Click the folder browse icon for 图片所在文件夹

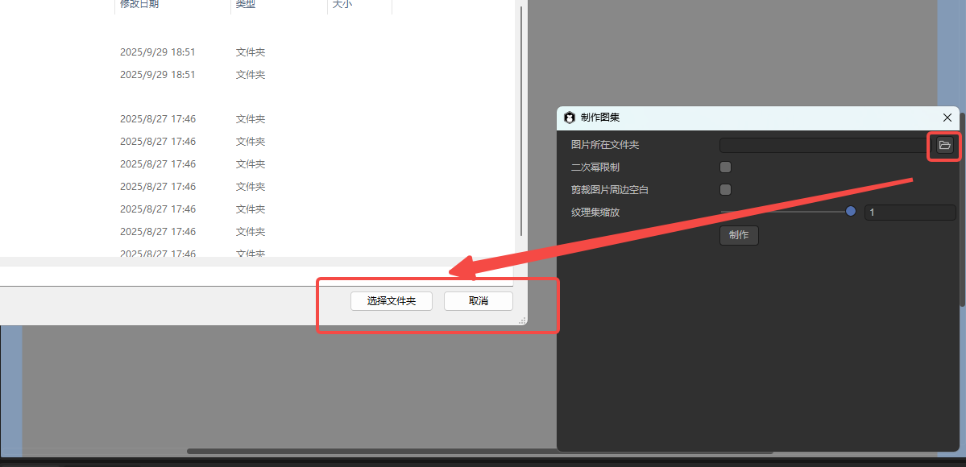[x=944, y=145]
